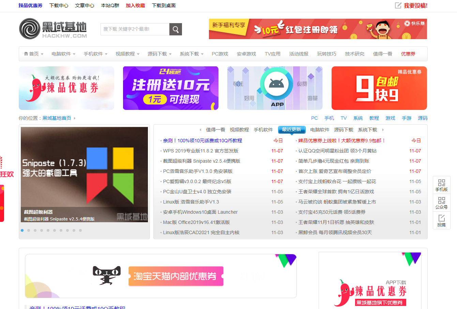457x309 pixels.
Task: Click the 加入收藏 top link
Action: (135, 5)
